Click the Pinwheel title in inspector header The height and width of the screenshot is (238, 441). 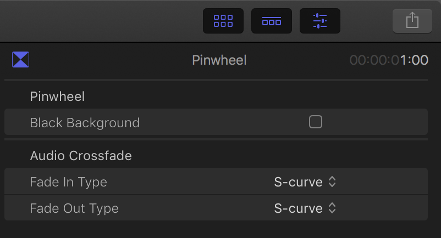(x=219, y=60)
